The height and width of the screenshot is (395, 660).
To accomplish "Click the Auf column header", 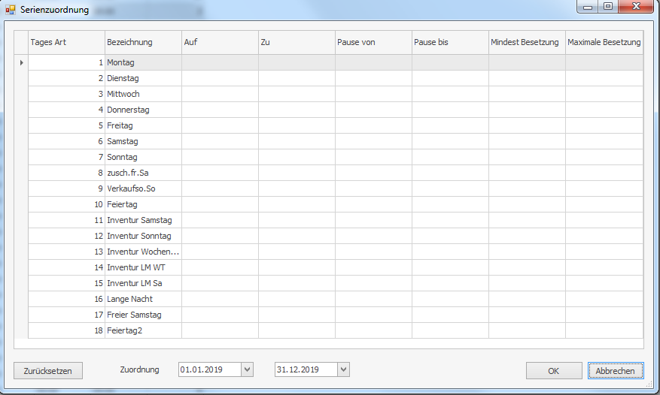I will click(x=220, y=43).
